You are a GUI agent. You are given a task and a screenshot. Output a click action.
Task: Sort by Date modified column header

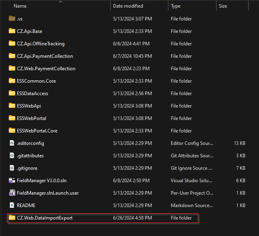(x=128, y=6)
